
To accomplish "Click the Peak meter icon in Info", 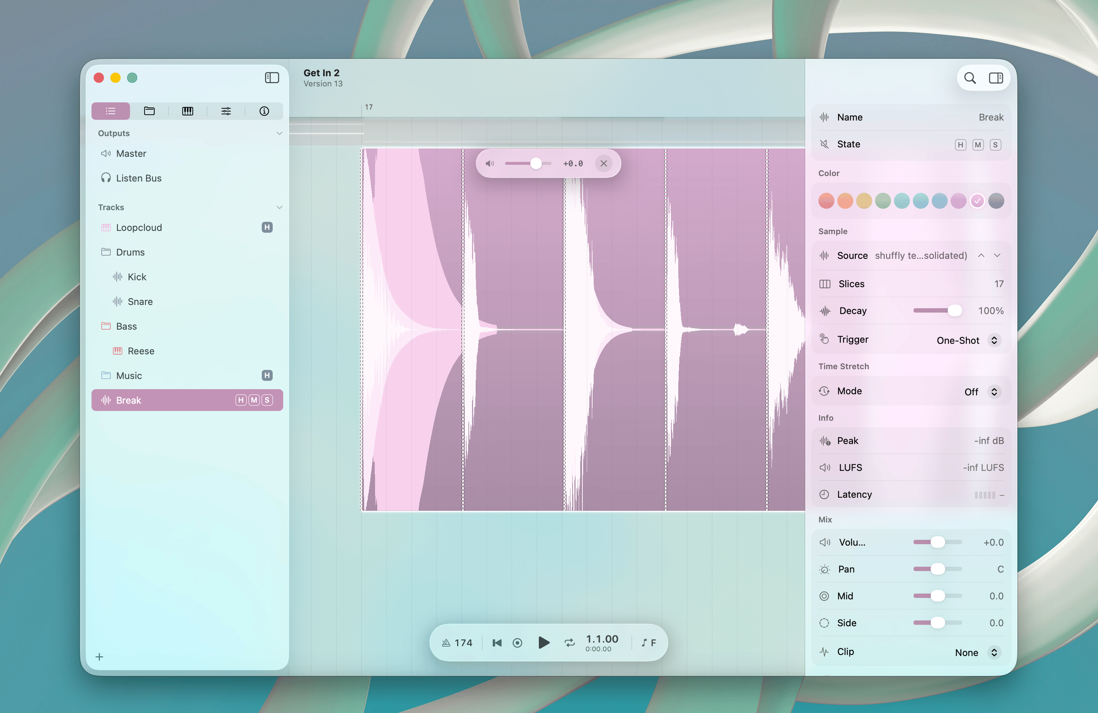I will click(825, 441).
